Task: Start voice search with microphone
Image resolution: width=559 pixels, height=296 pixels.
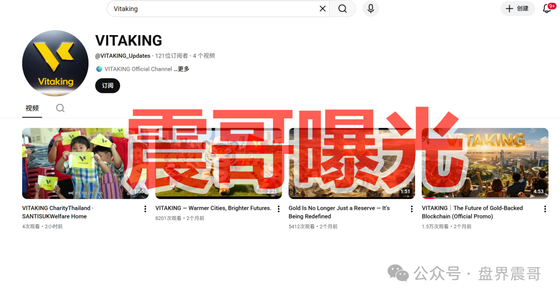Action: (x=371, y=9)
